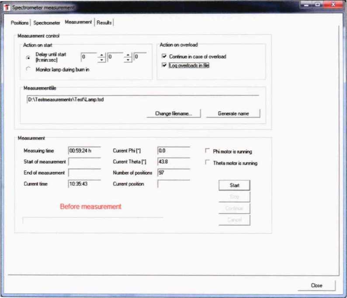Enable the Phi motor is running checkbox
This screenshot has height=298, width=347.
click(x=208, y=151)
